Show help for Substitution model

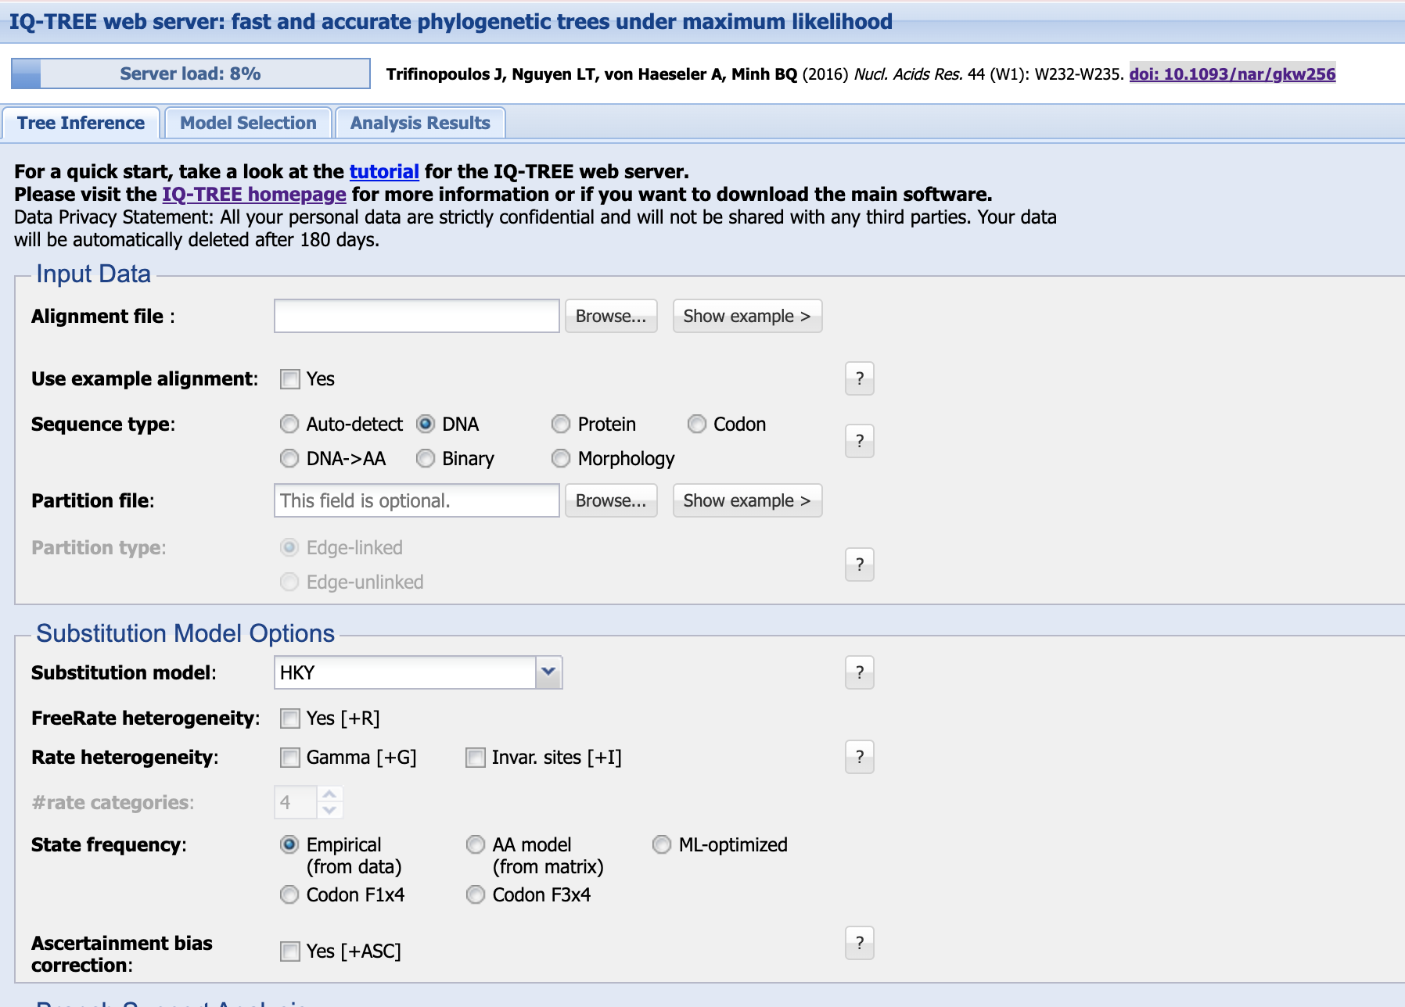[859, 672]
